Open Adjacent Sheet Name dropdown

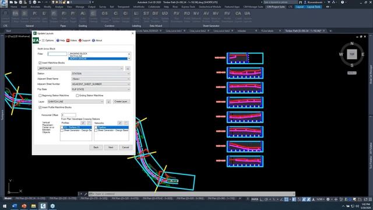tap(101, 79)
